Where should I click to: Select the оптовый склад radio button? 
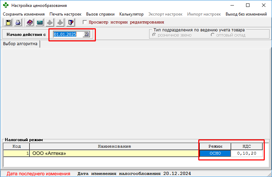coord(212,35)
